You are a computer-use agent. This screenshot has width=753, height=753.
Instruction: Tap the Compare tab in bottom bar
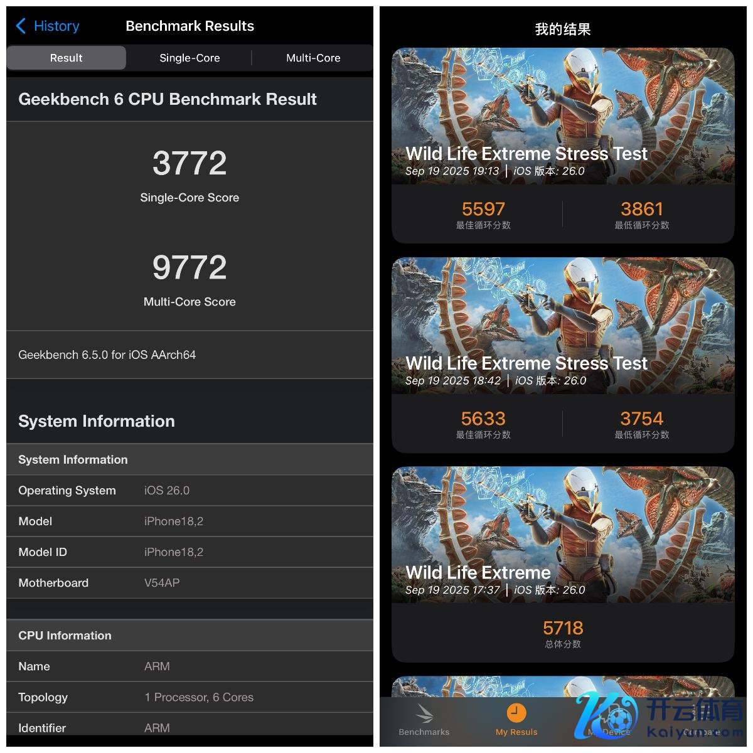701,731
